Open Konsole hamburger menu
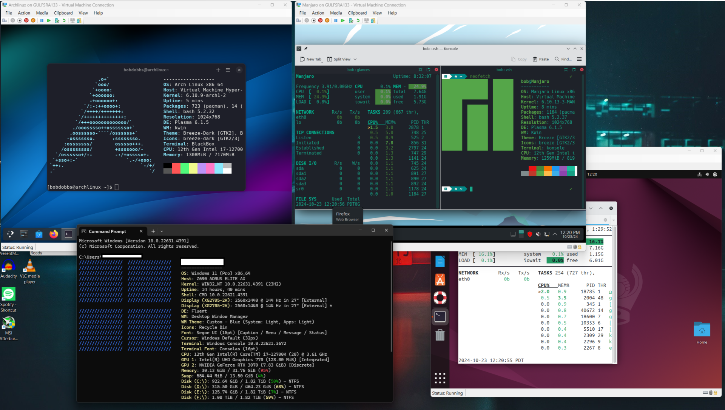The height and width of the screenshot is (410, 725). tap(579, 59)
